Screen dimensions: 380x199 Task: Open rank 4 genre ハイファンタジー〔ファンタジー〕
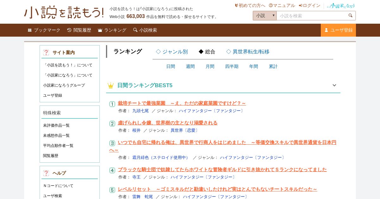click(x=203, y=177)
